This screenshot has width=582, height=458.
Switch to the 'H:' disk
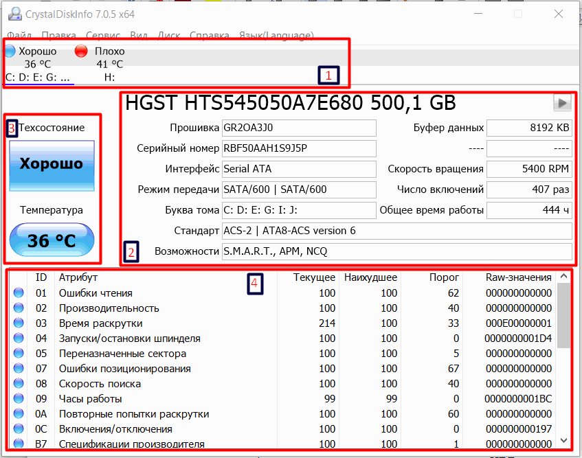(110, 78)
